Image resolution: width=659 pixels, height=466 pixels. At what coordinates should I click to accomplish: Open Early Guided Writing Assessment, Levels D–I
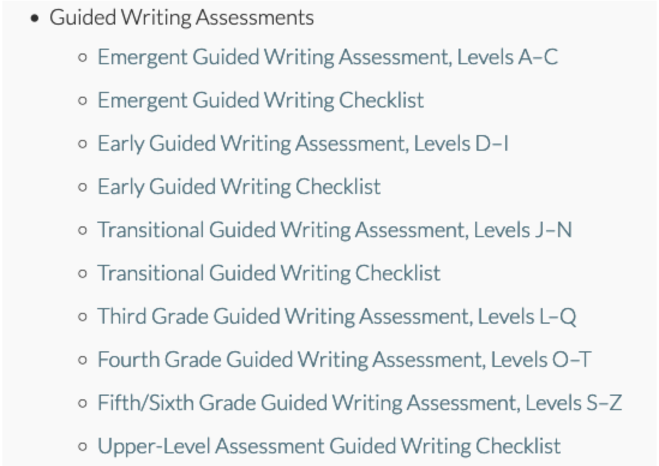click(x=303, y=144)
